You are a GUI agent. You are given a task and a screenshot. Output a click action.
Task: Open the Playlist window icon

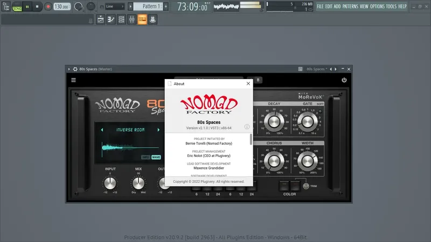coord(101,19)
